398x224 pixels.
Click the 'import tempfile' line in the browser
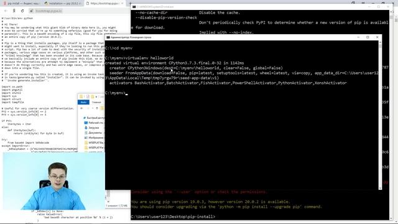tap(12, 102)
